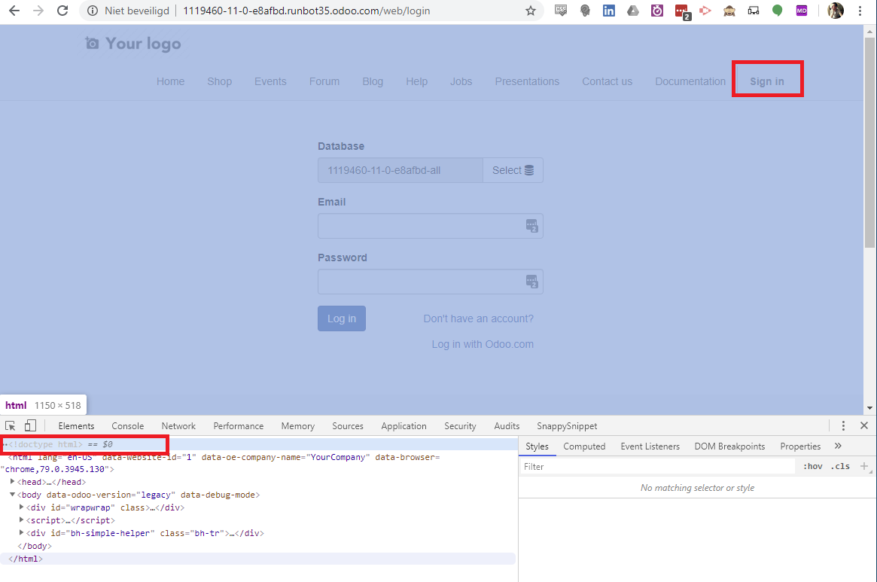The image size is (877, 582).
Task: Click the Log in button
Action: [x=342, y=318]
